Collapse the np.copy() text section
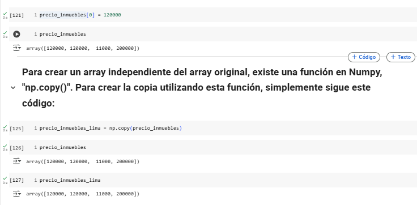Image resolution: width=417 pixels, height=205 pixels. 13,88
